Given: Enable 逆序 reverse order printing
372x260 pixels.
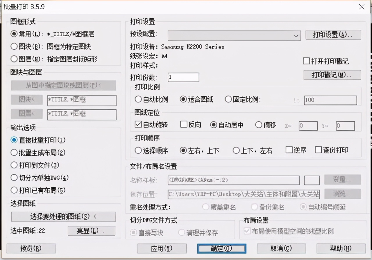Looking at the screenshot, I should click(x=289, y=150).
